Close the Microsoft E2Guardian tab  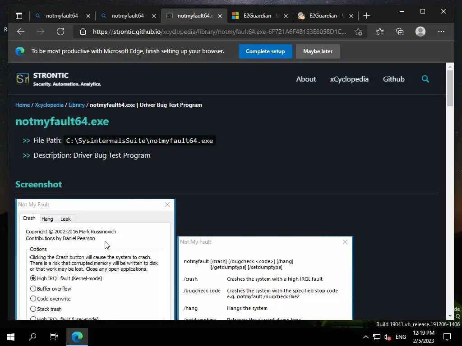pos(286,16)
